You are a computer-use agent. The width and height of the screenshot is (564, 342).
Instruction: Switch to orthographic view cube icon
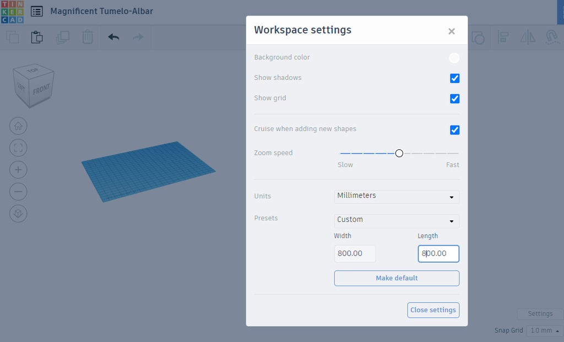(18, 214)
